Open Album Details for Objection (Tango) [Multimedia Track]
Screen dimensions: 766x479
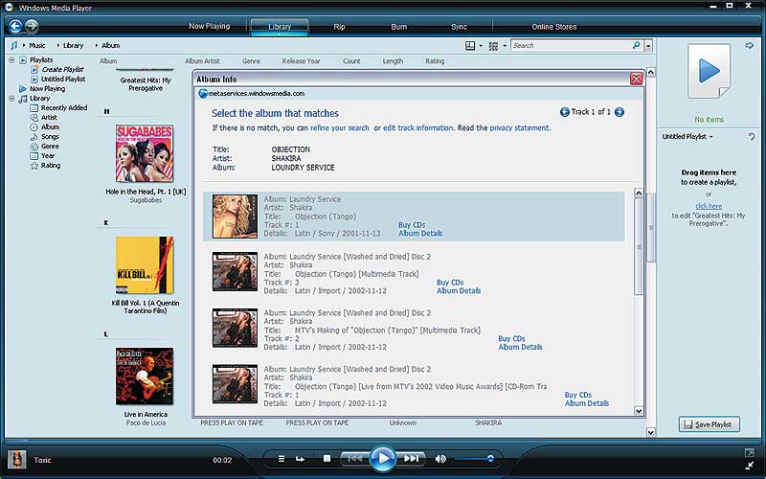459,291
